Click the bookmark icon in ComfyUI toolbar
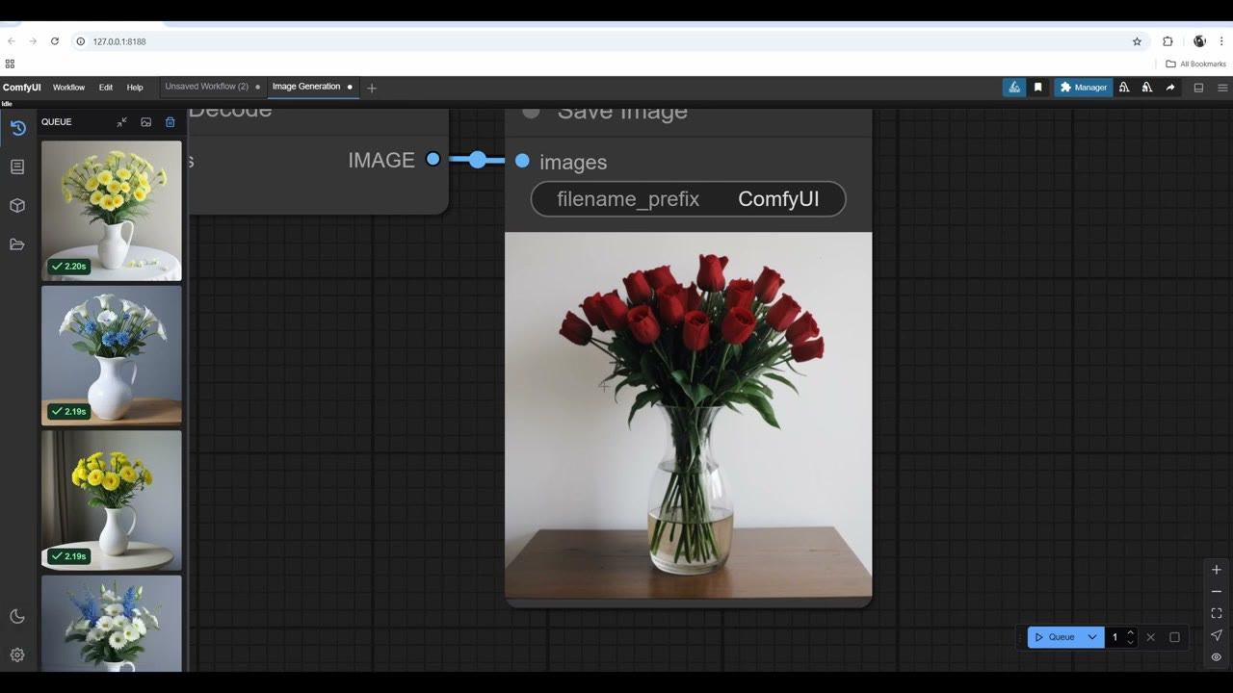The image size is (1233, 693). click(1037, 88)
